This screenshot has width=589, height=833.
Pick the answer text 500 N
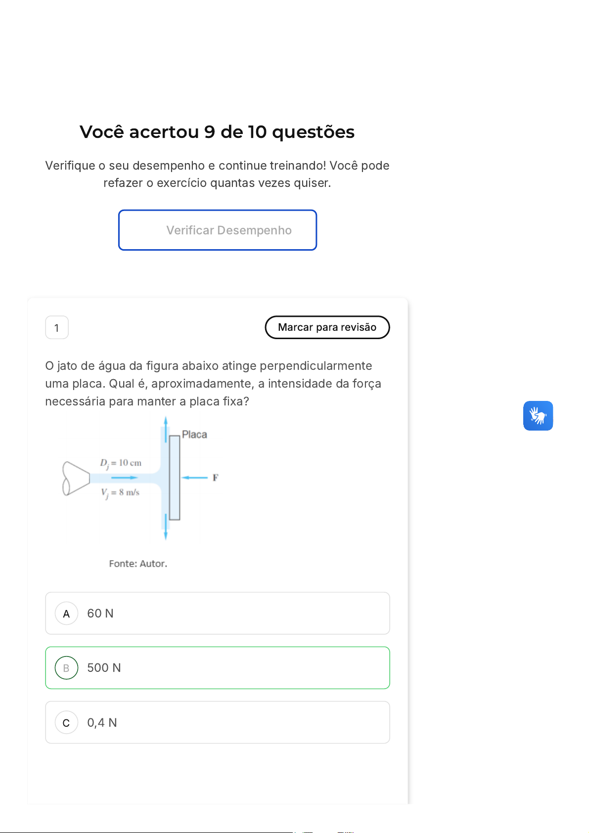point(104,668)
